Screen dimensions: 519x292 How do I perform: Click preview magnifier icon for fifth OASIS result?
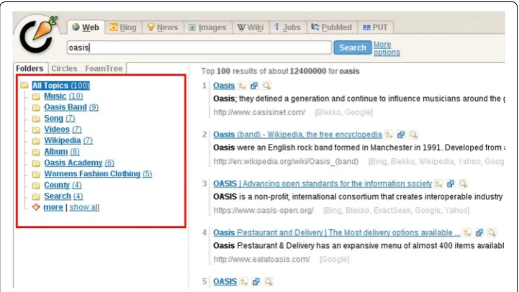point(268,282)
